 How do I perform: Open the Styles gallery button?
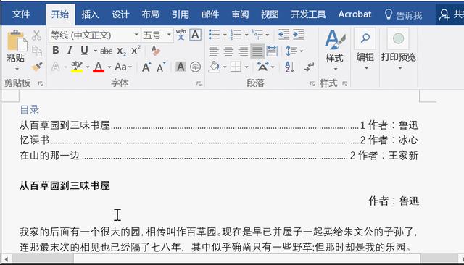tap(334, 50)
